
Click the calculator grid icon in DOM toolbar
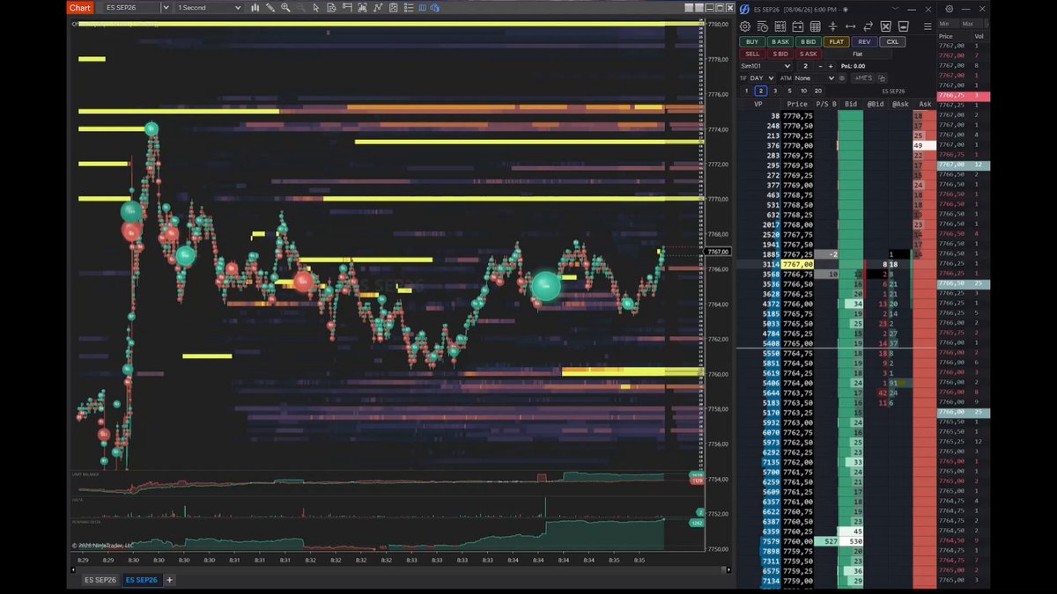tap(815, 26)
